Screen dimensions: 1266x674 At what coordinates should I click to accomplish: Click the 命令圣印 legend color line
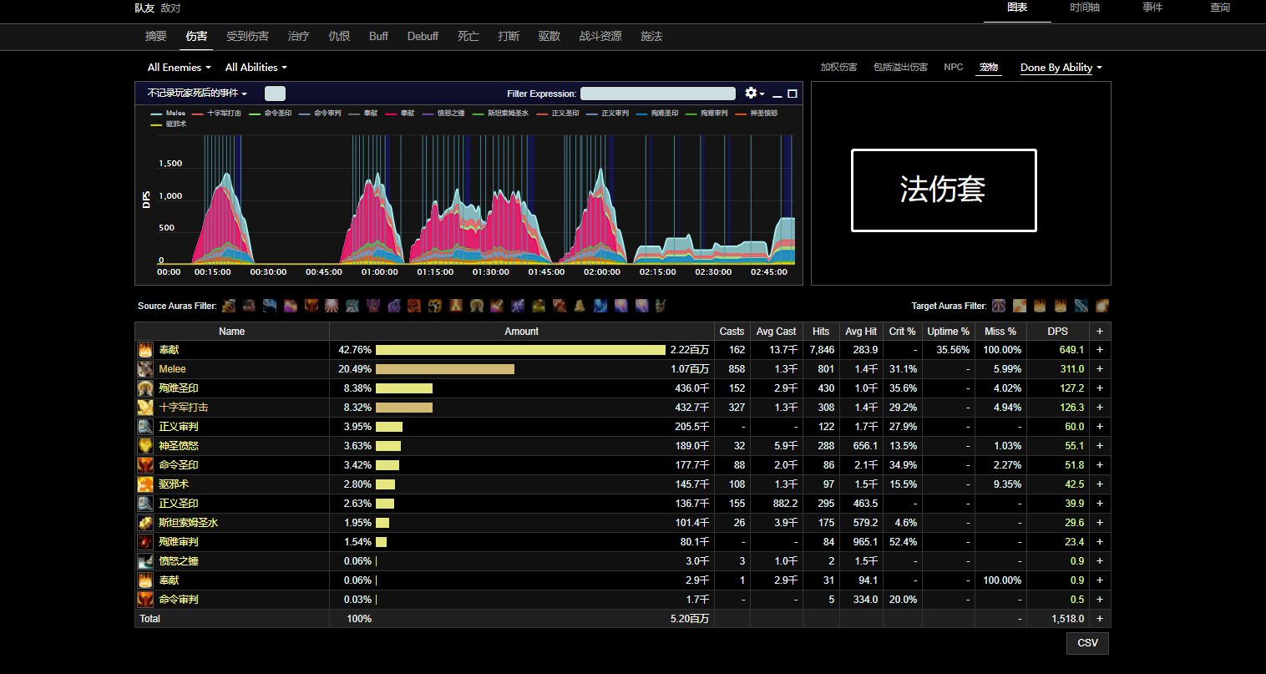click(254, 114)
